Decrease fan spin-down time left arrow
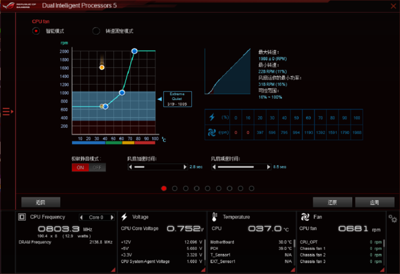 [x=214, y=167]
